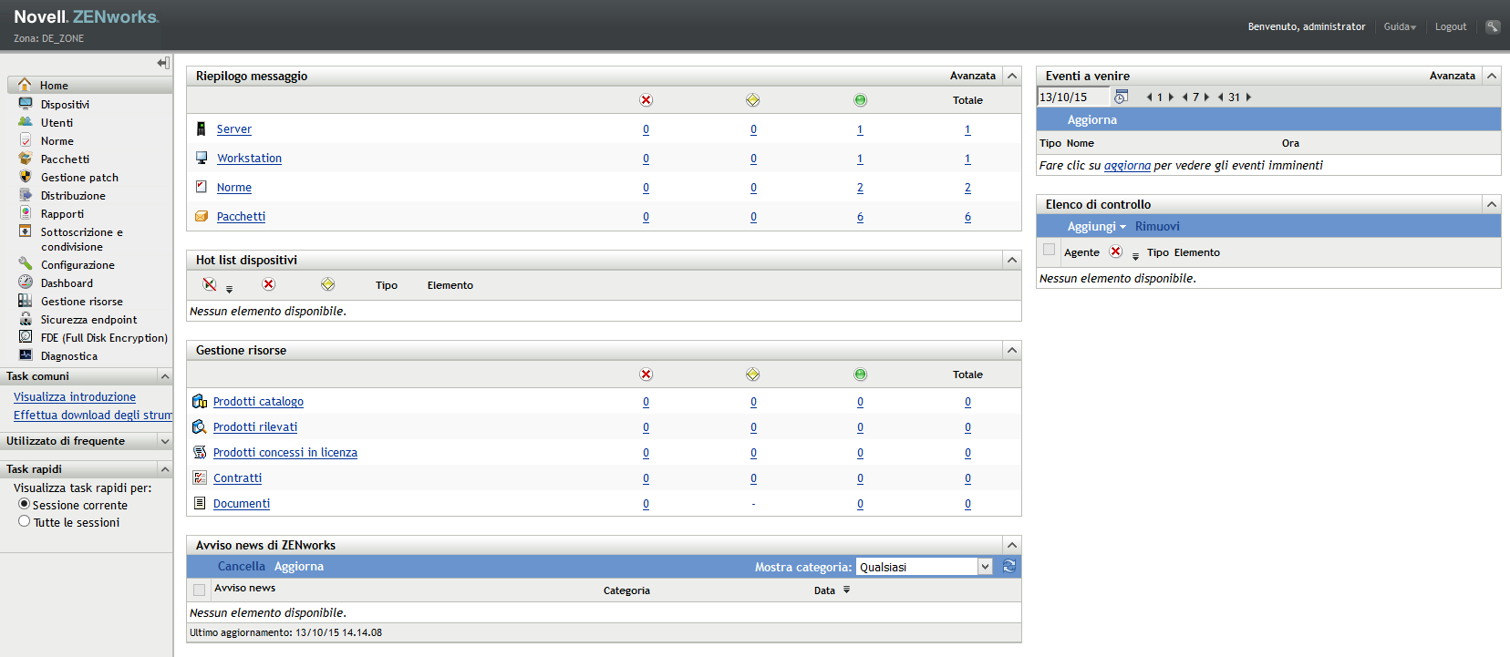1510x657 pixels.
Task: Collapse the Hot list dispositivi panel
Action: click(1012, 260)
